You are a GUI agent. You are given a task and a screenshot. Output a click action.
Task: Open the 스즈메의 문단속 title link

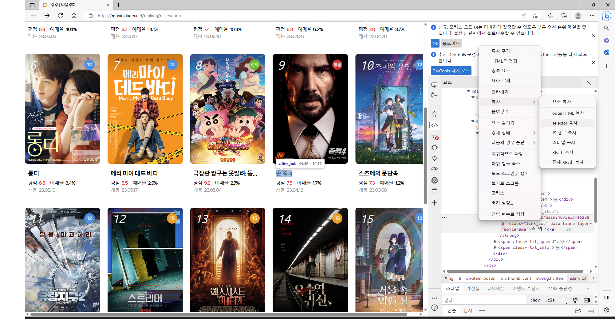(378, 173)
